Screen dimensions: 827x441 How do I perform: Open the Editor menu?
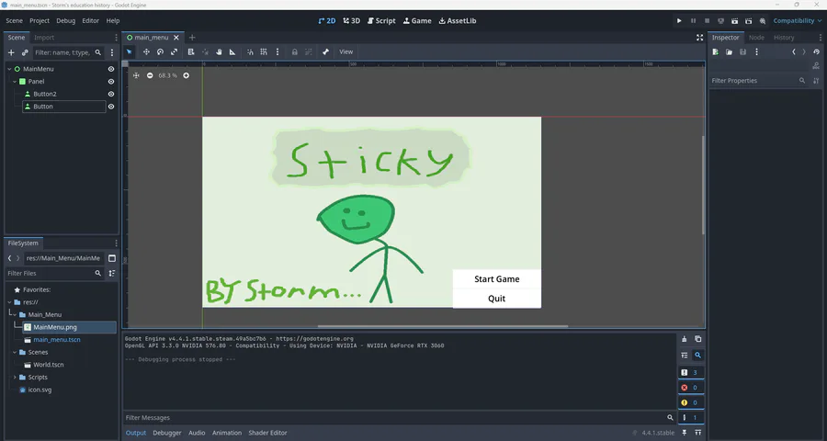91,20
